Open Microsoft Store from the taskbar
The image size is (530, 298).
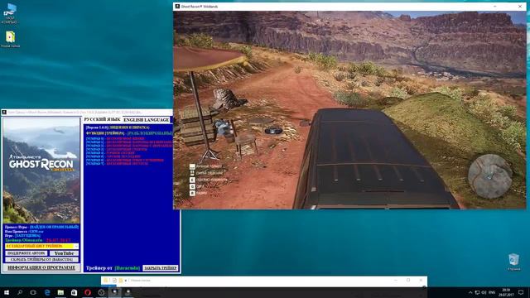pos(74,292)
